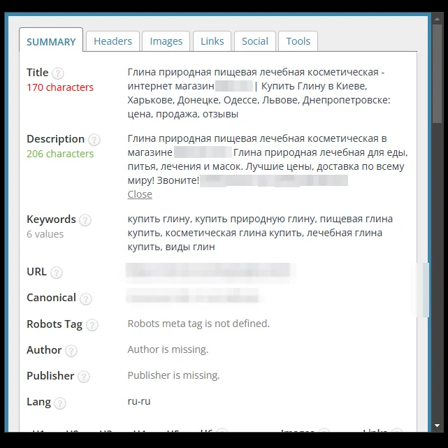The width and height of the screenshot is (448, 448).
Task: Click the help icon next to URL
Action: click(x=57, y=273)
